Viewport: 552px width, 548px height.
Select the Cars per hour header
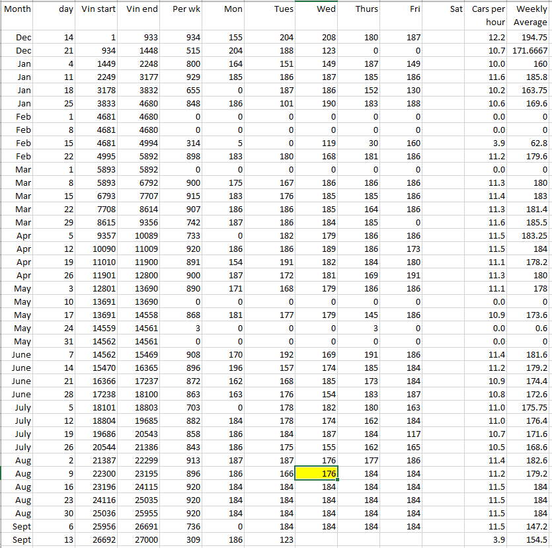[488, 16]
